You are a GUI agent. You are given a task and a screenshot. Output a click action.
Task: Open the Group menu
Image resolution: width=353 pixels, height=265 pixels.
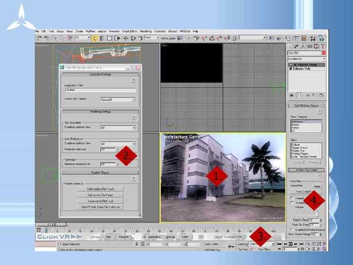pyautogui.click(x=60, y=31)
